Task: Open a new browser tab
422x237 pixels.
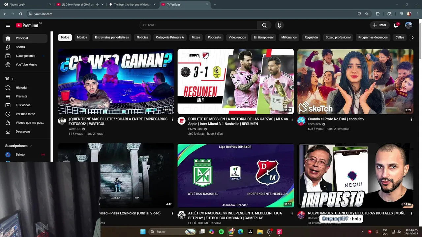Action: pos(215,5)
